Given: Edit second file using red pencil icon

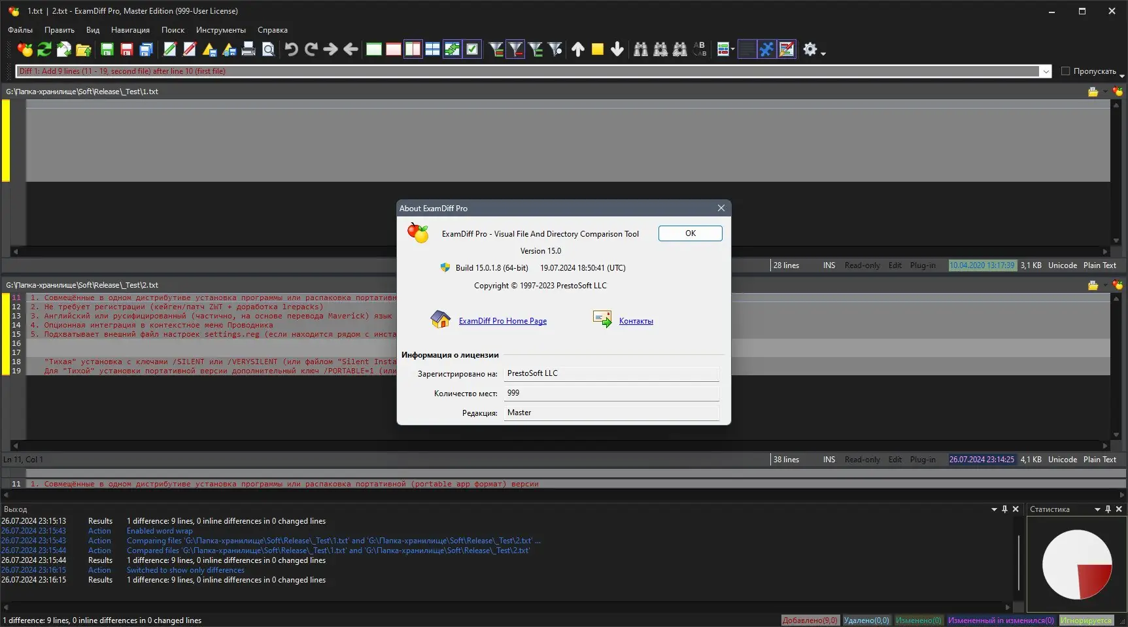Looking at the screenshot, I should pos(190,49).
